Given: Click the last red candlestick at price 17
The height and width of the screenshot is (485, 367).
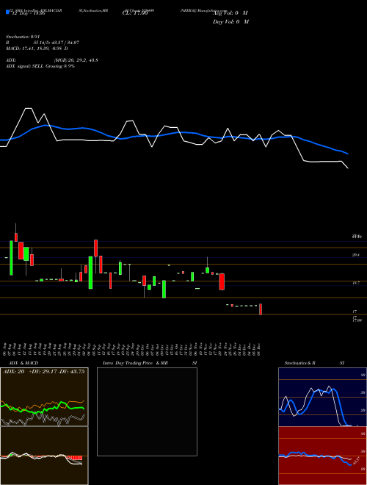Looking at the screenshot, I should click(261, 309).
